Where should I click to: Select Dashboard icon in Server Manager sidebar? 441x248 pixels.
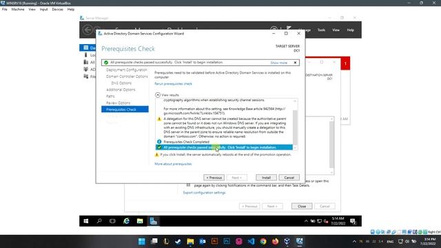click(85, 48)
